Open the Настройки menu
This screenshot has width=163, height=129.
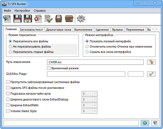22,11
